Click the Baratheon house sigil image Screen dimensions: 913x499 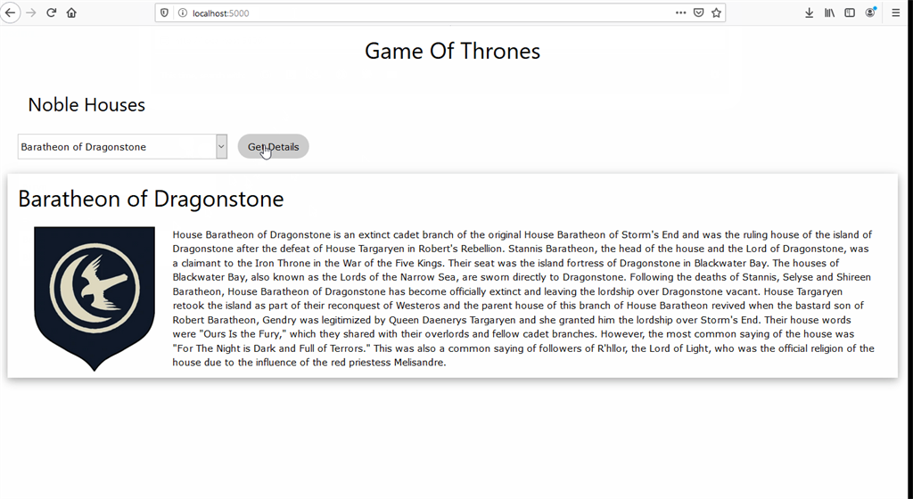coord(95,299)
